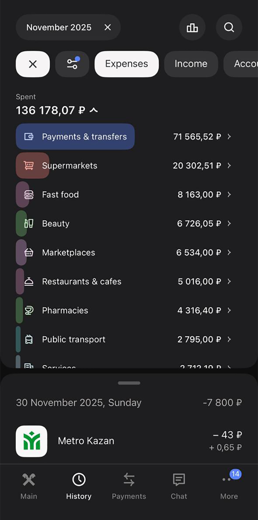Collapse the Spent total chevron

pos(93,111)
